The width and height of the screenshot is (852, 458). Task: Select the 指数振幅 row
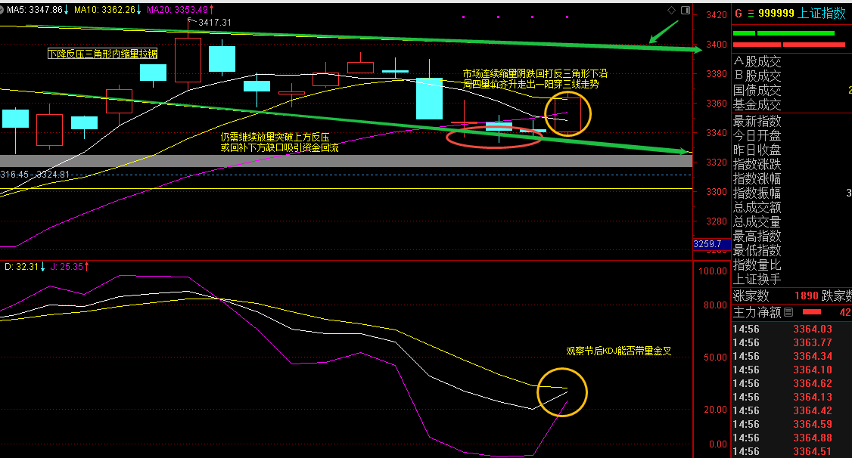(791, 193)
